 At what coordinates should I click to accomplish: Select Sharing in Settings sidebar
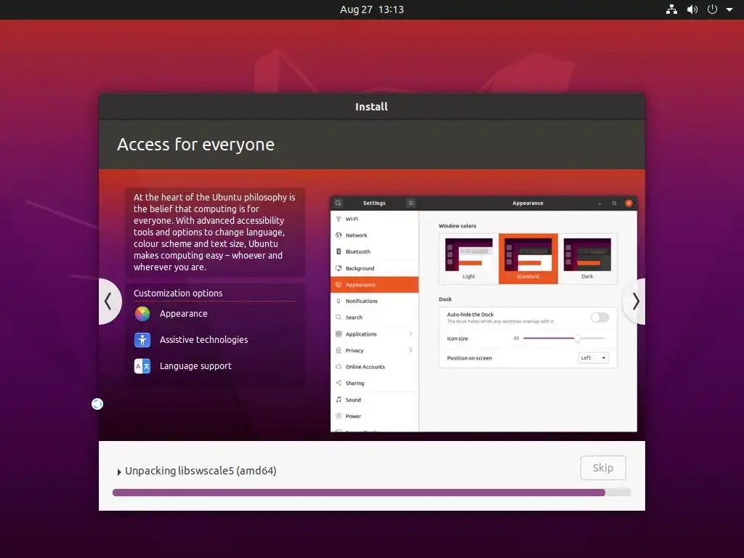[374, 384]
